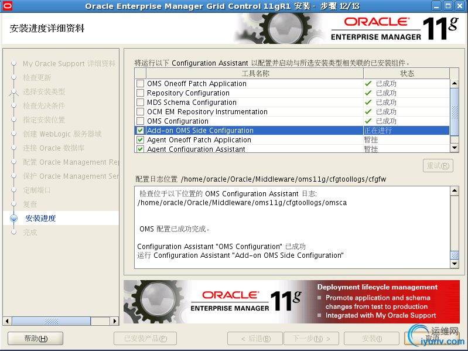Toggle checkbox for OMS Configuration row
The height and width of the screenshot is (351, 468).
click(140, 121)
